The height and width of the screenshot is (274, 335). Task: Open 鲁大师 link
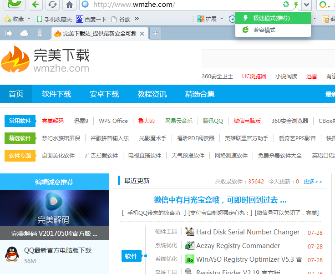[x=147, y=121]
